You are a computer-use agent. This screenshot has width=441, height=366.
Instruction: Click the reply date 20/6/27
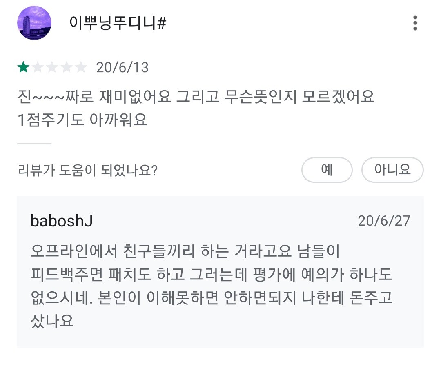[384, 221]
